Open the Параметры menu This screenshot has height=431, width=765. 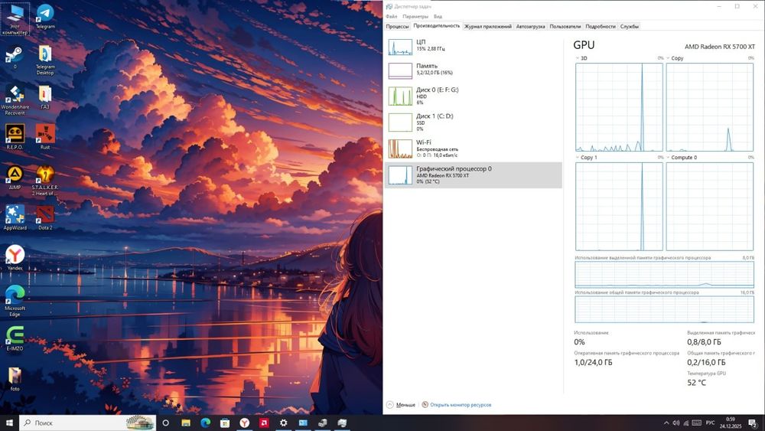(415, 16)
